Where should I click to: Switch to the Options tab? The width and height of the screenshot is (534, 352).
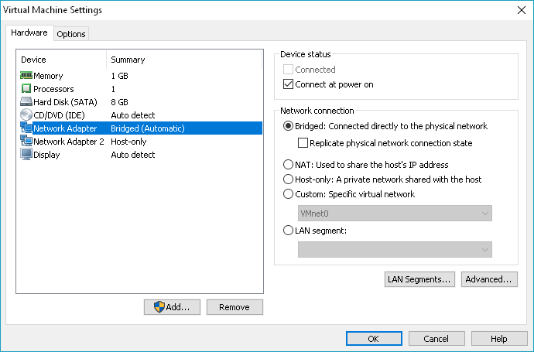point(71,34)
